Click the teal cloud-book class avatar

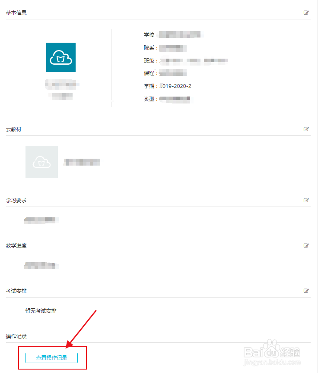[x=61, y=57]
